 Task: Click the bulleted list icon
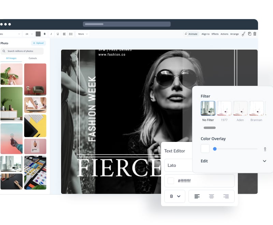pos(71,34)
